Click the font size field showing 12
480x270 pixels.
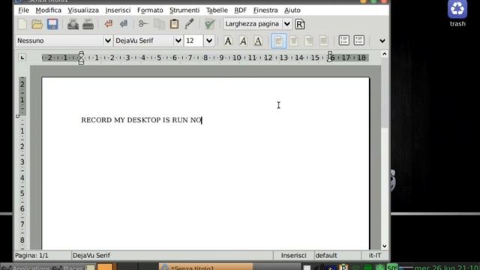193,40
